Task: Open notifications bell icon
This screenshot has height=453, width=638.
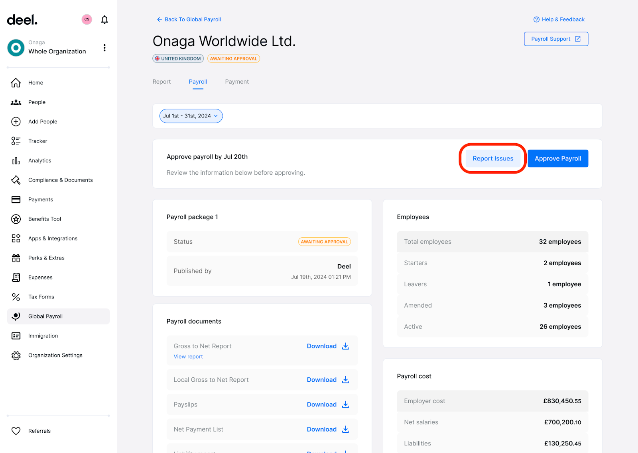Action: pyautogui.click(x=104, y=20)
